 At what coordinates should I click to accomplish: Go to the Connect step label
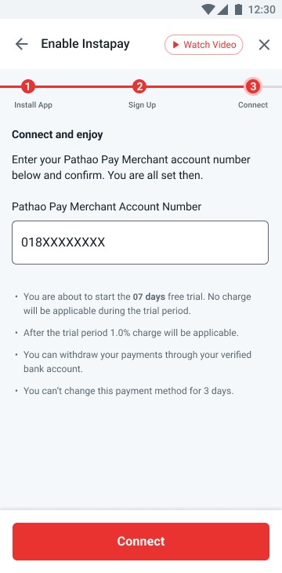click(x=253, y=105)
